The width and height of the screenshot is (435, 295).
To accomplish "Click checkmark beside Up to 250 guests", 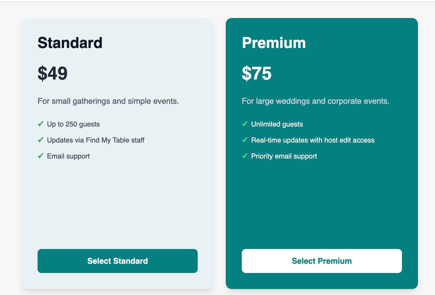I will tap(41, 124).
